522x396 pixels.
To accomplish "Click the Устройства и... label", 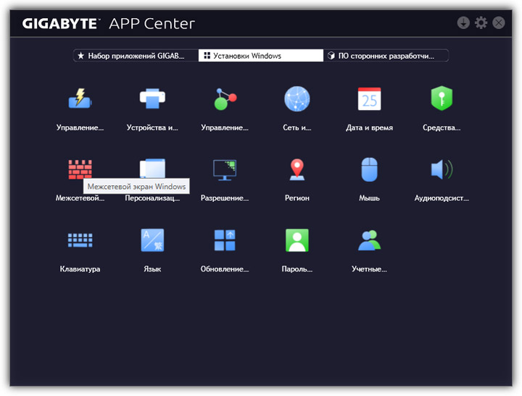I will (152, 127).
